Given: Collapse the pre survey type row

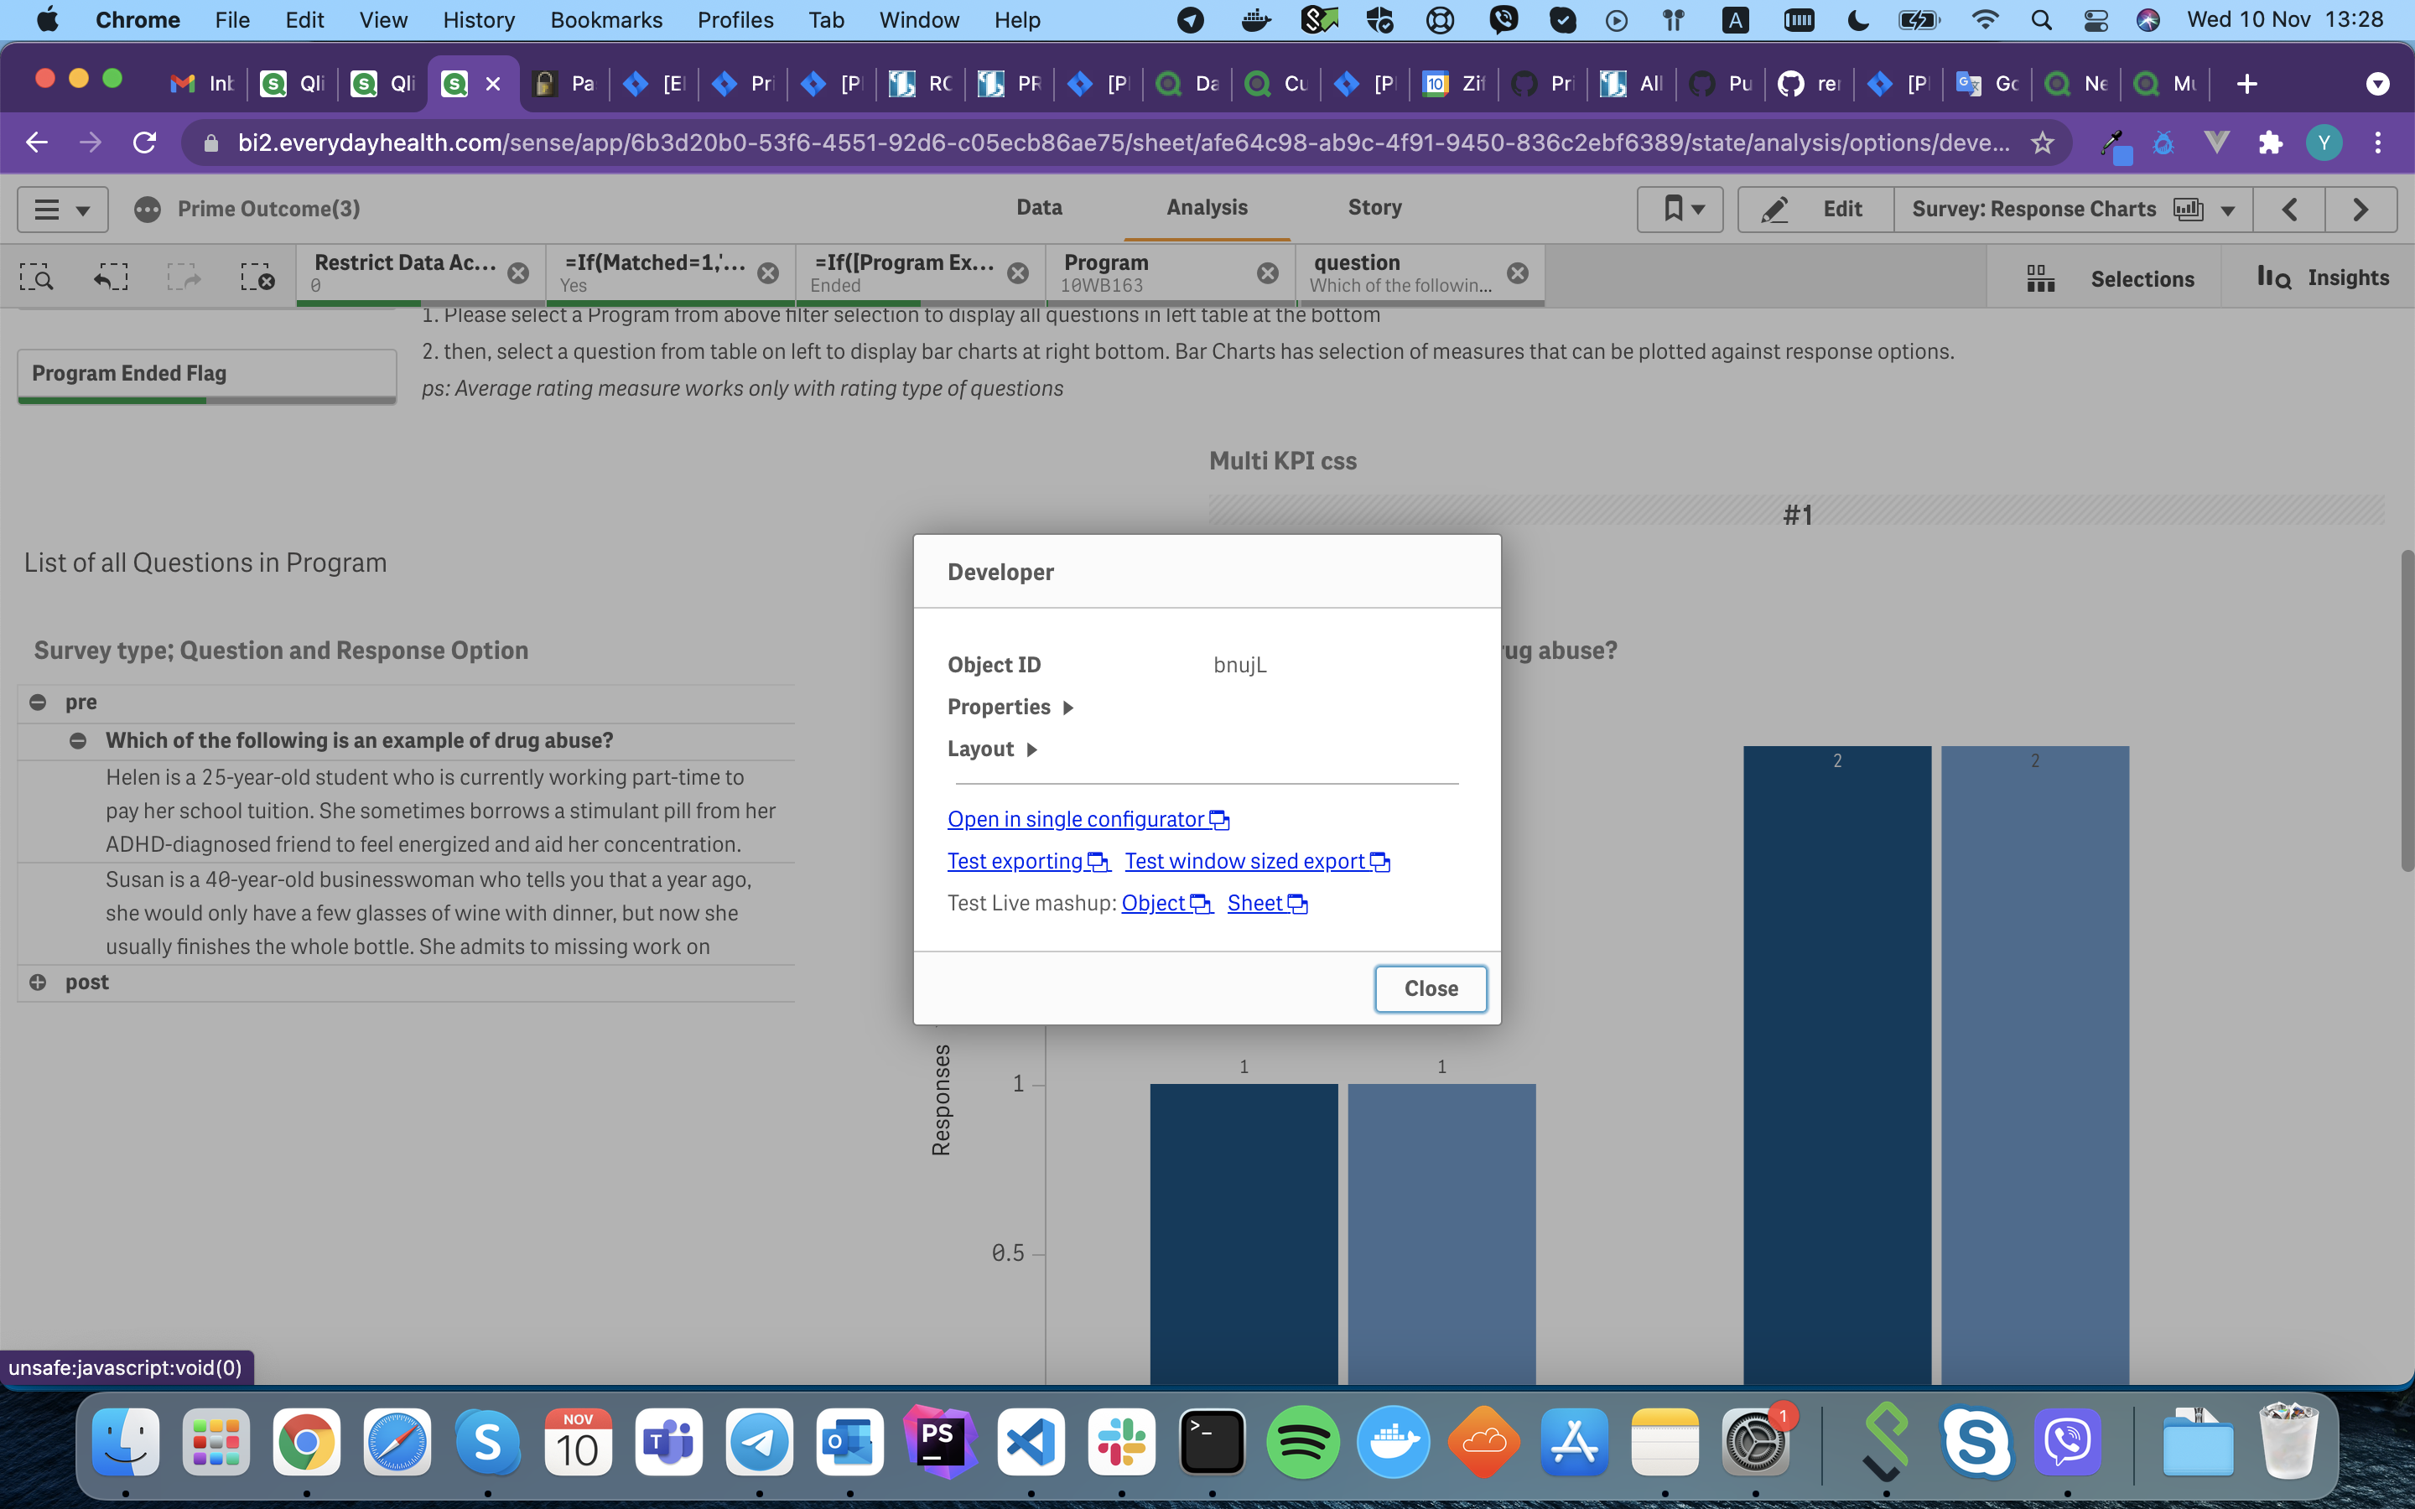Looking at the screenshot, I should point(38,703).
